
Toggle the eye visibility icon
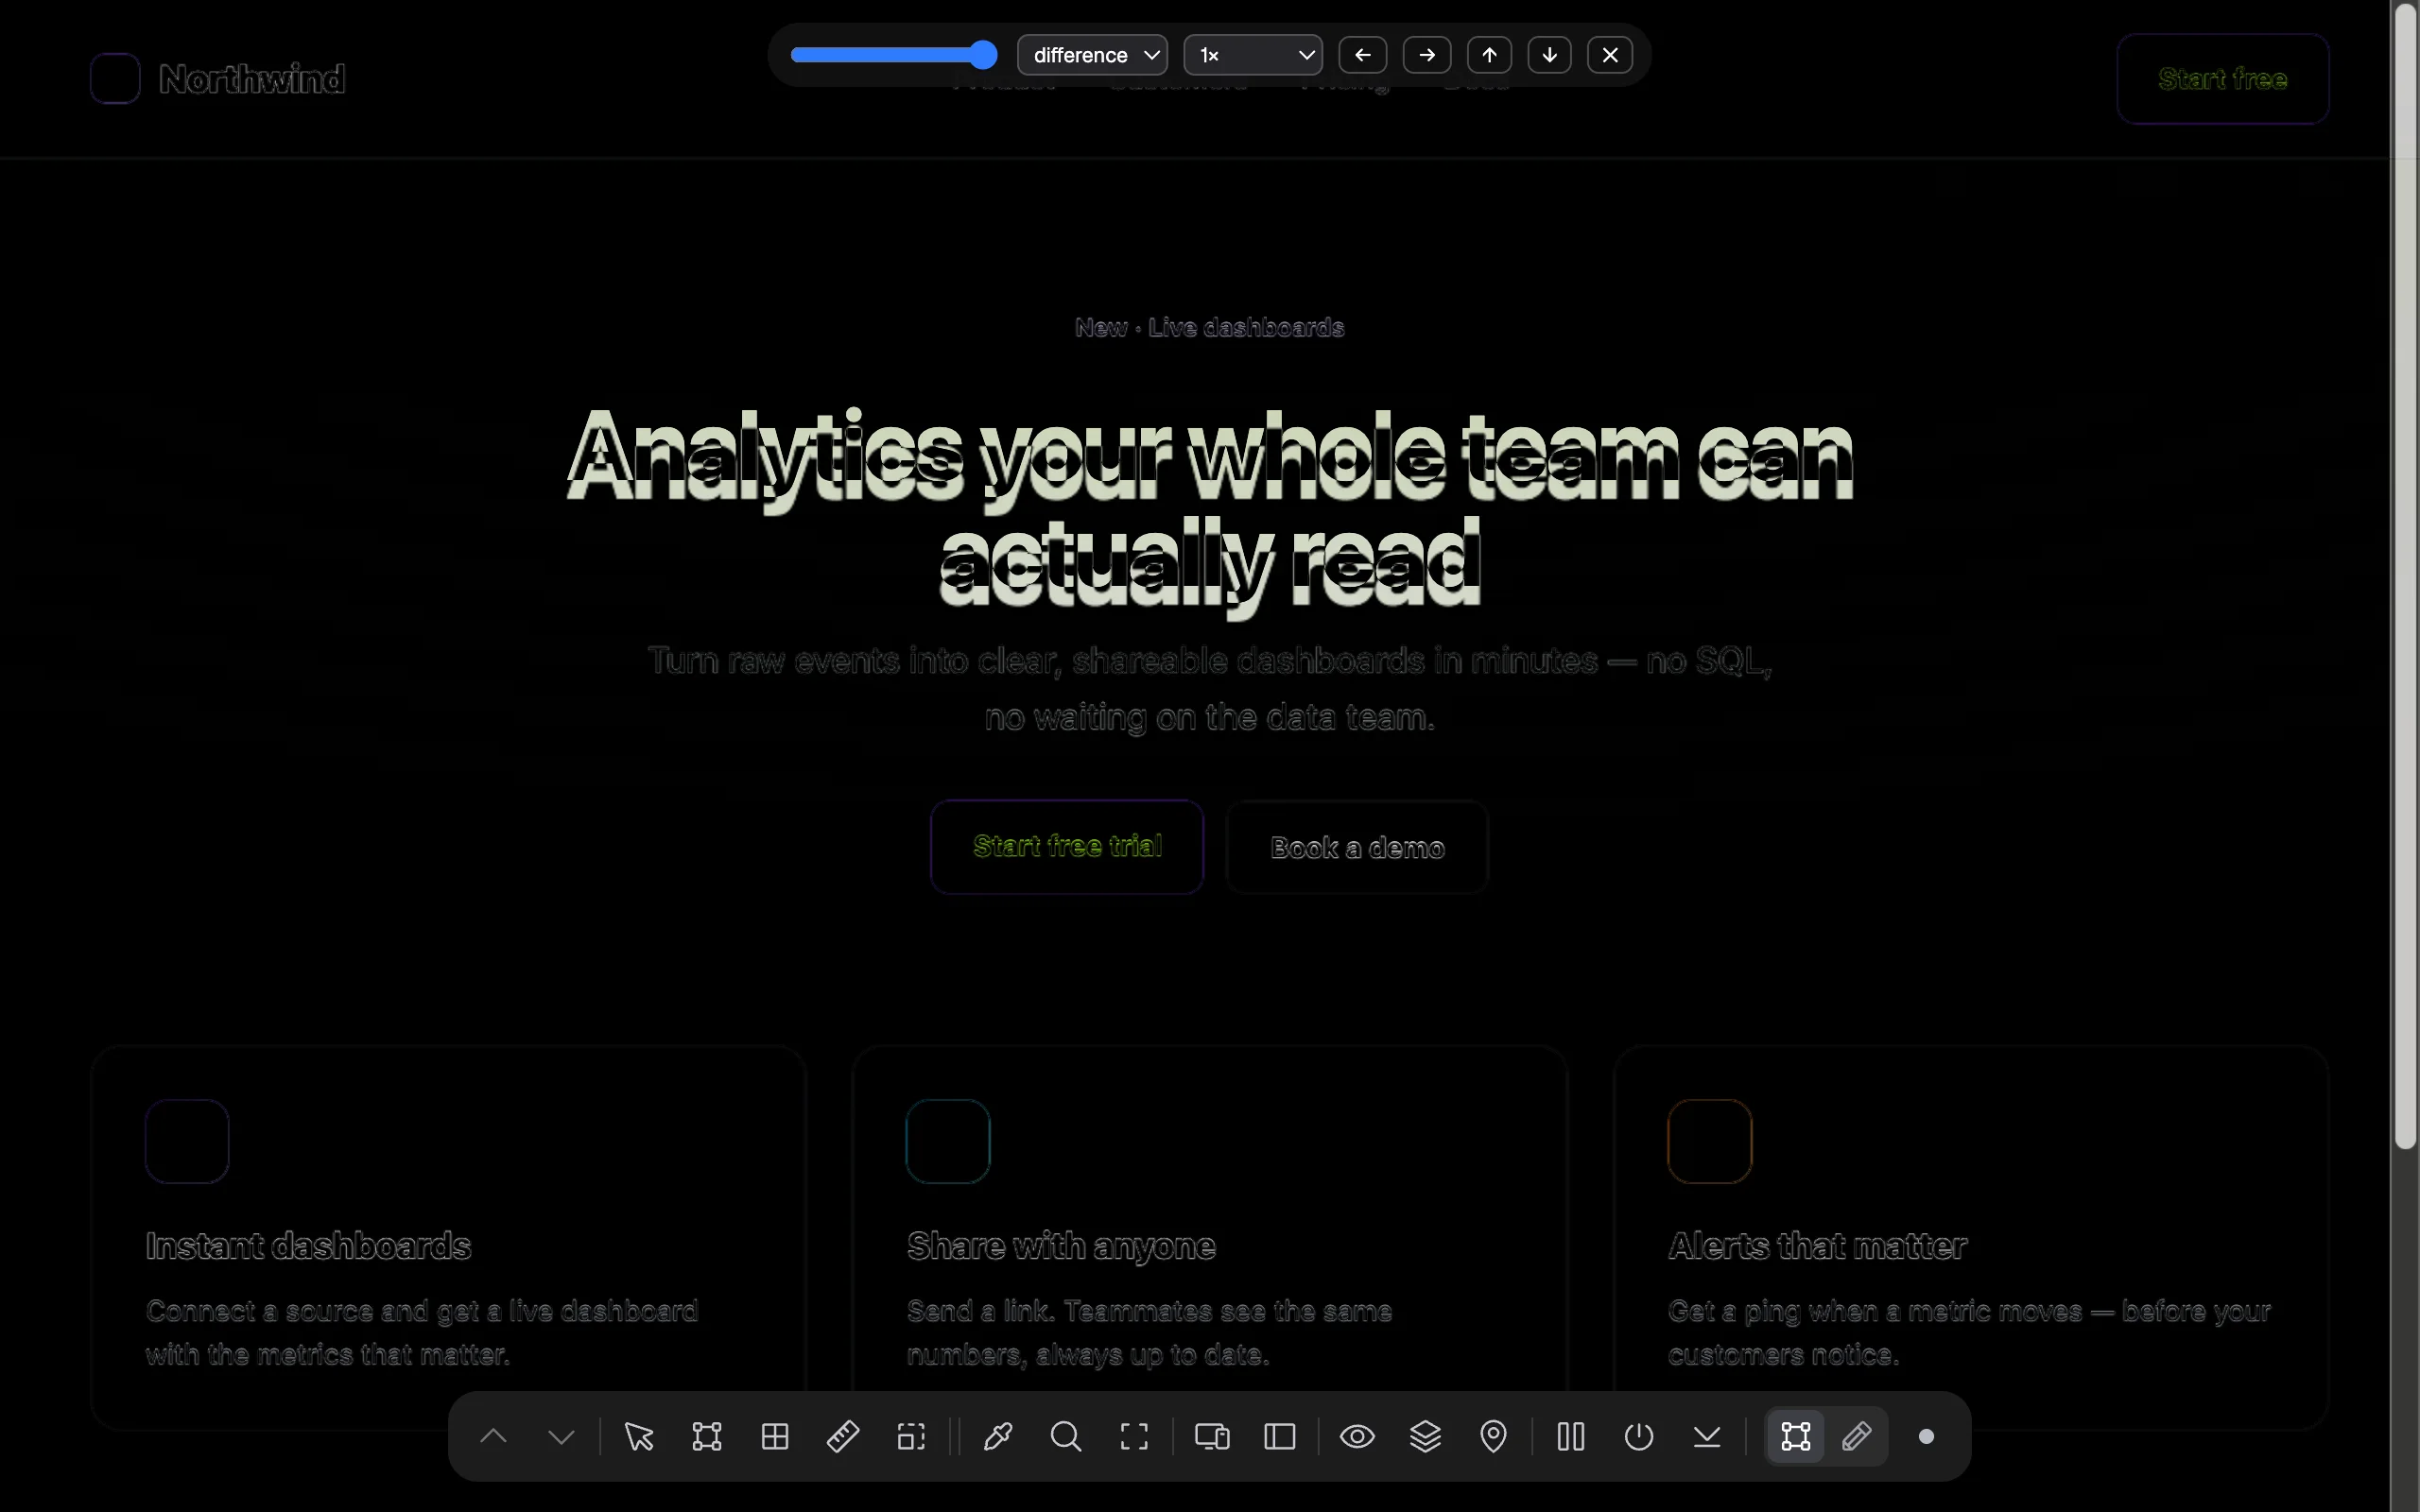tap(1358, 1437)
